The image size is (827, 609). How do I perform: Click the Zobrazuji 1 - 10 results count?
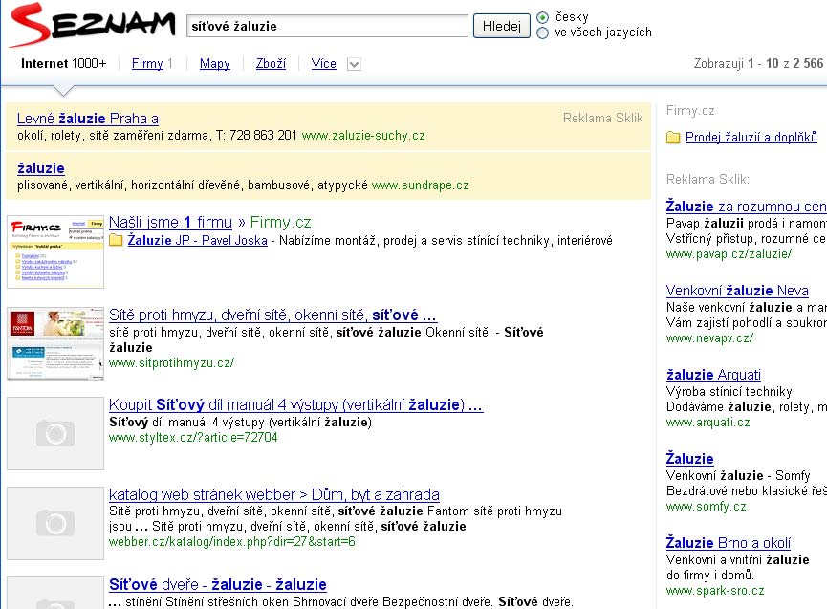[x=758, y=64]
